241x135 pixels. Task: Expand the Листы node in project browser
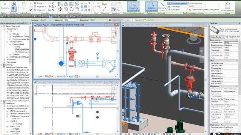point(2,101)
